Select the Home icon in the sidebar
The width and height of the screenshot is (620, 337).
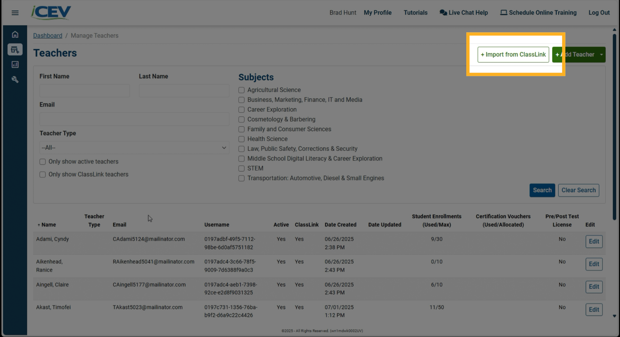(x=15, y=34)
